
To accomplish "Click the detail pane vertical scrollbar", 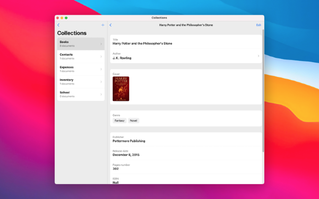I will (263, 91).
